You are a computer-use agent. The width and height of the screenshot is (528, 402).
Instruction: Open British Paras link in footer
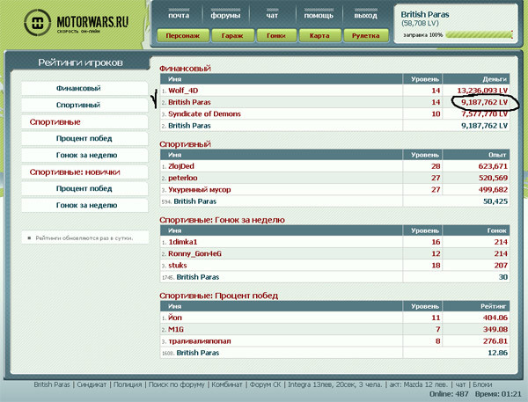pos(52,384)
